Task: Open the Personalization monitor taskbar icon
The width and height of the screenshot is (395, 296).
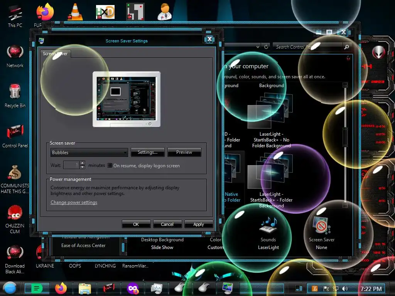Action: pos(228,288)
